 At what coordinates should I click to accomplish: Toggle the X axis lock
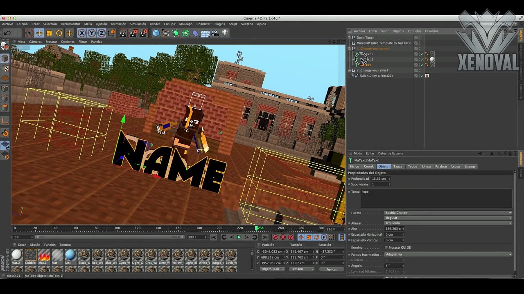pyautogui.click(x=82, y=33)
